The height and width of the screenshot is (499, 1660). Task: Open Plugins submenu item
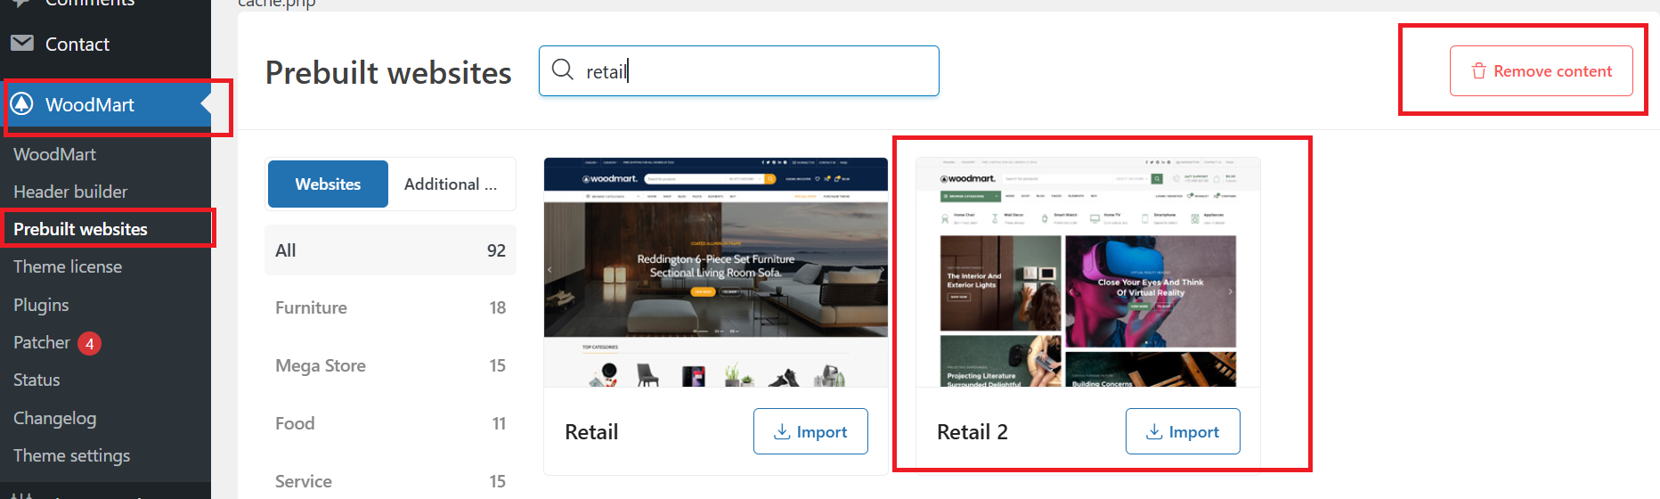(41, 305)
